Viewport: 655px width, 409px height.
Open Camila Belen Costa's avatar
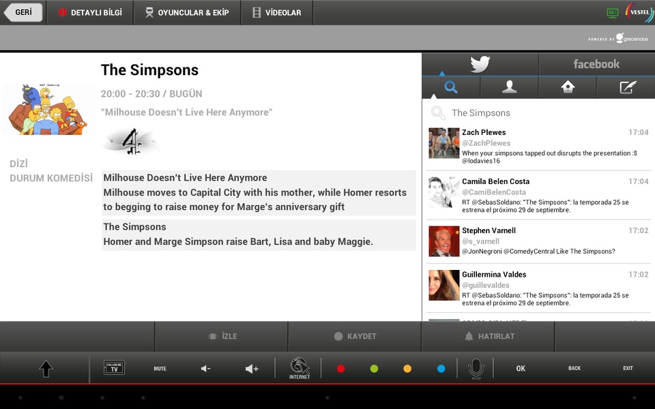point(444,192)
